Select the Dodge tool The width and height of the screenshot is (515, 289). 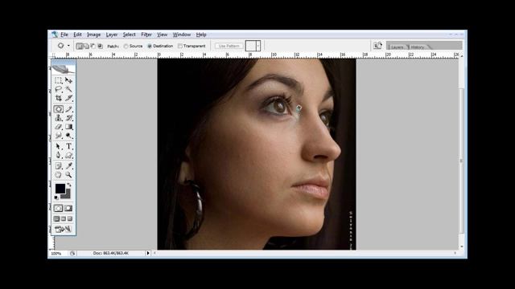pos(68,136)
